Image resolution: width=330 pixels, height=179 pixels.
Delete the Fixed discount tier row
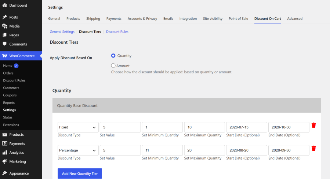(x=313, y=125)
